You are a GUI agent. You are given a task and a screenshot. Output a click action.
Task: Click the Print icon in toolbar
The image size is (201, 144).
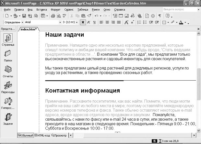tap(53, 16)
